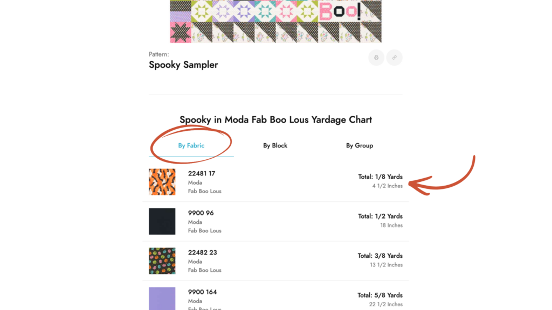Open the 22482 23 fabric name link
Screen dimensions: 552x310
pos(202,252)
